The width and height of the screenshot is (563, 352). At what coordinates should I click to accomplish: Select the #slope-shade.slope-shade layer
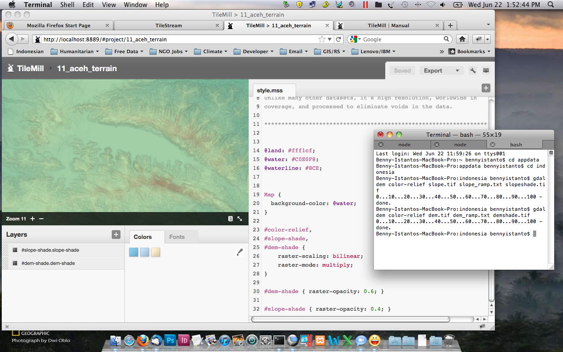click(50, 250)
